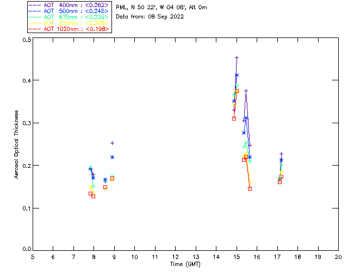Click hour 5 on the time axis
This screenshot has width=348, height=278.
[33, 257]
